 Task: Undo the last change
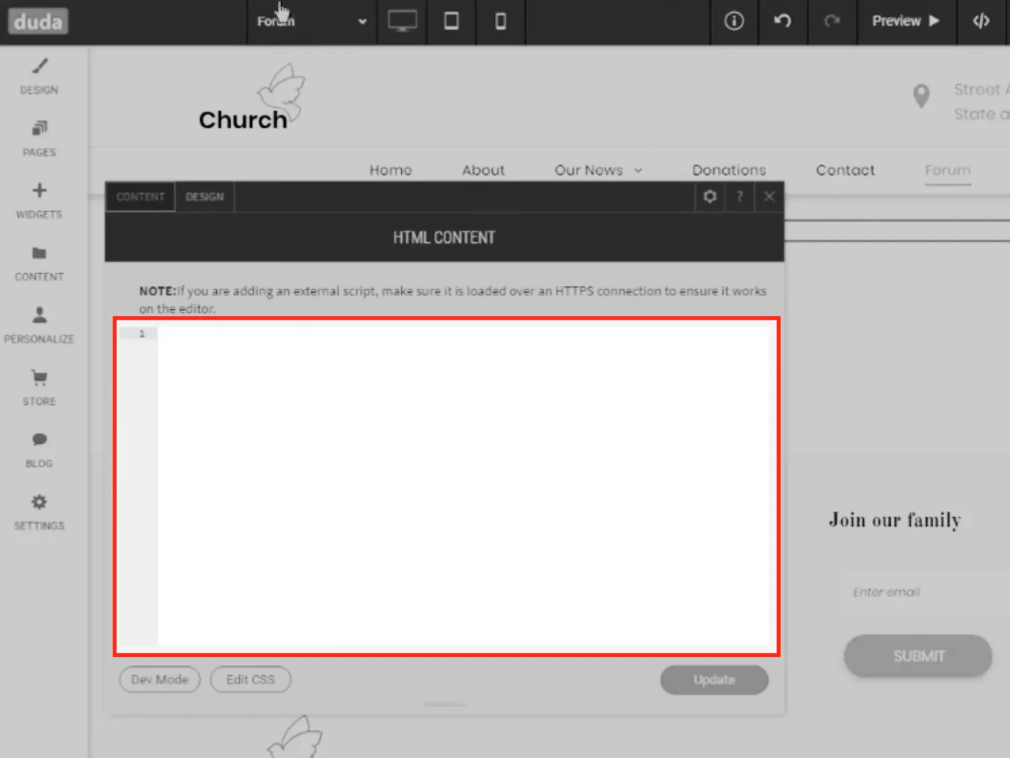coord(782,22)
